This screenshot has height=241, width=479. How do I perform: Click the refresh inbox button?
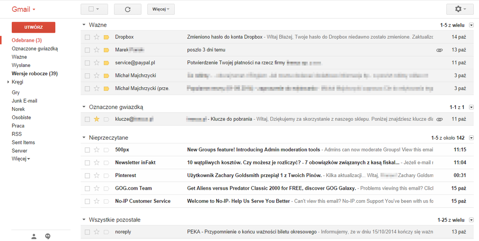tap(128, 9)
